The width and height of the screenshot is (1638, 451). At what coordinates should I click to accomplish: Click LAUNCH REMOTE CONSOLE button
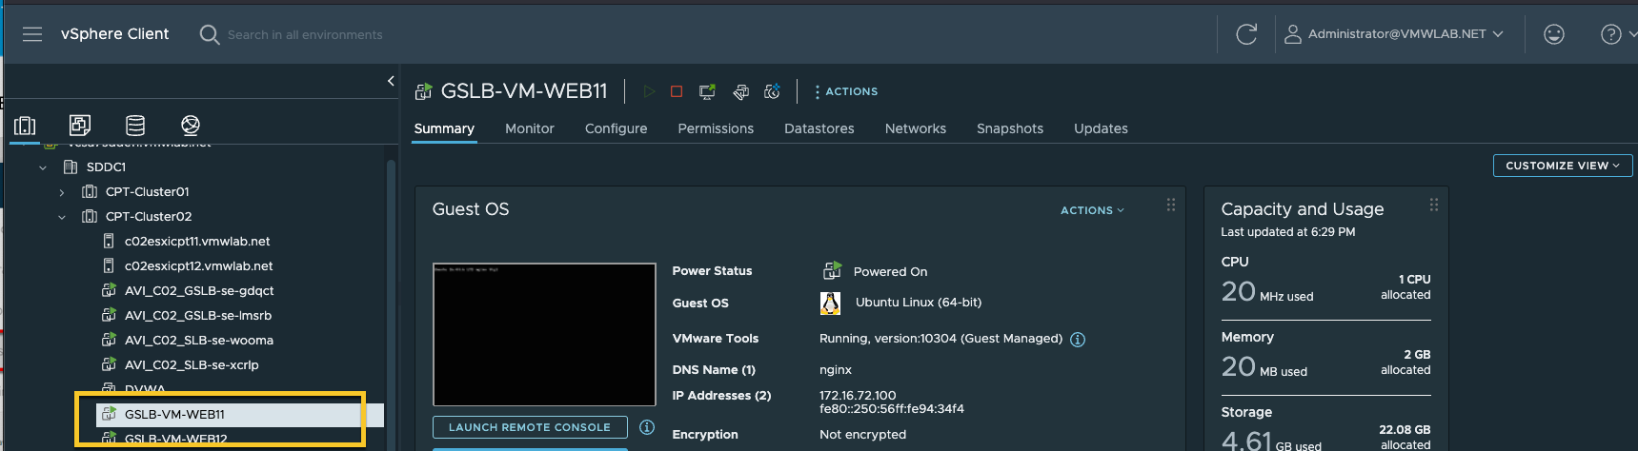click(530, 427)
